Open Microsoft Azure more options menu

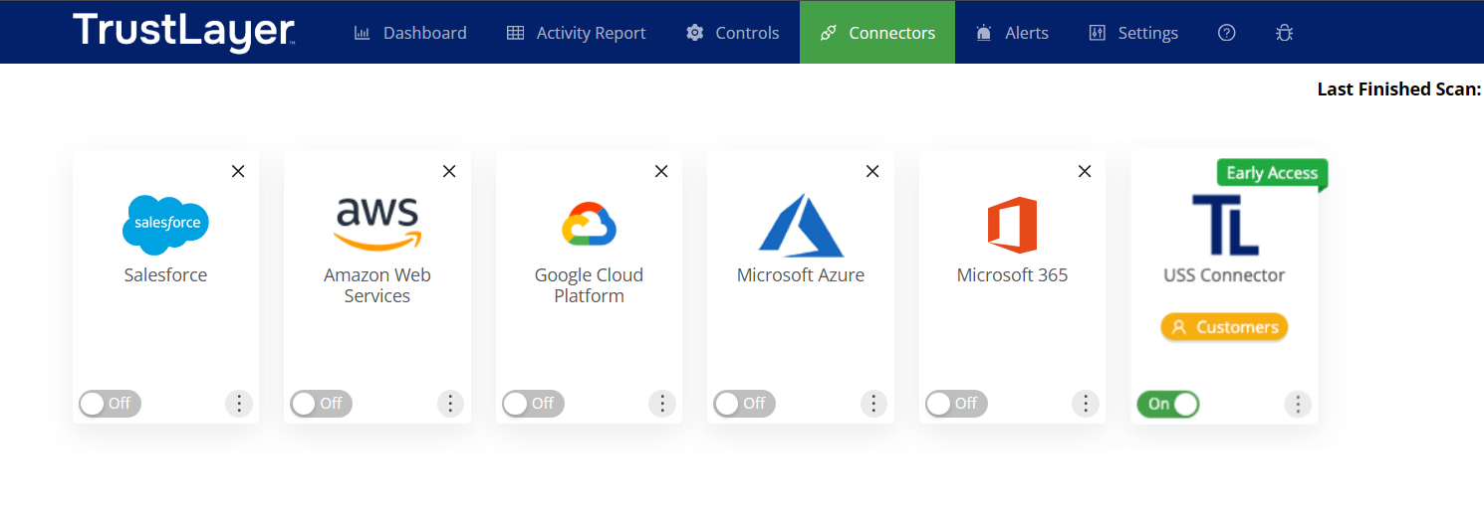click(873, 404)
